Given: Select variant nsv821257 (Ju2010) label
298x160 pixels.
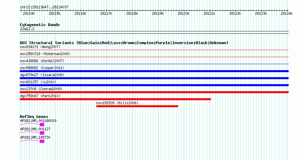Looking at the screenshot, I should click(x=38, y=82).
